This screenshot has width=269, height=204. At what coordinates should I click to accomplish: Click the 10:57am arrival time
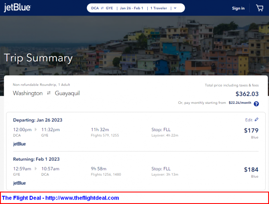tap(50, 169)
